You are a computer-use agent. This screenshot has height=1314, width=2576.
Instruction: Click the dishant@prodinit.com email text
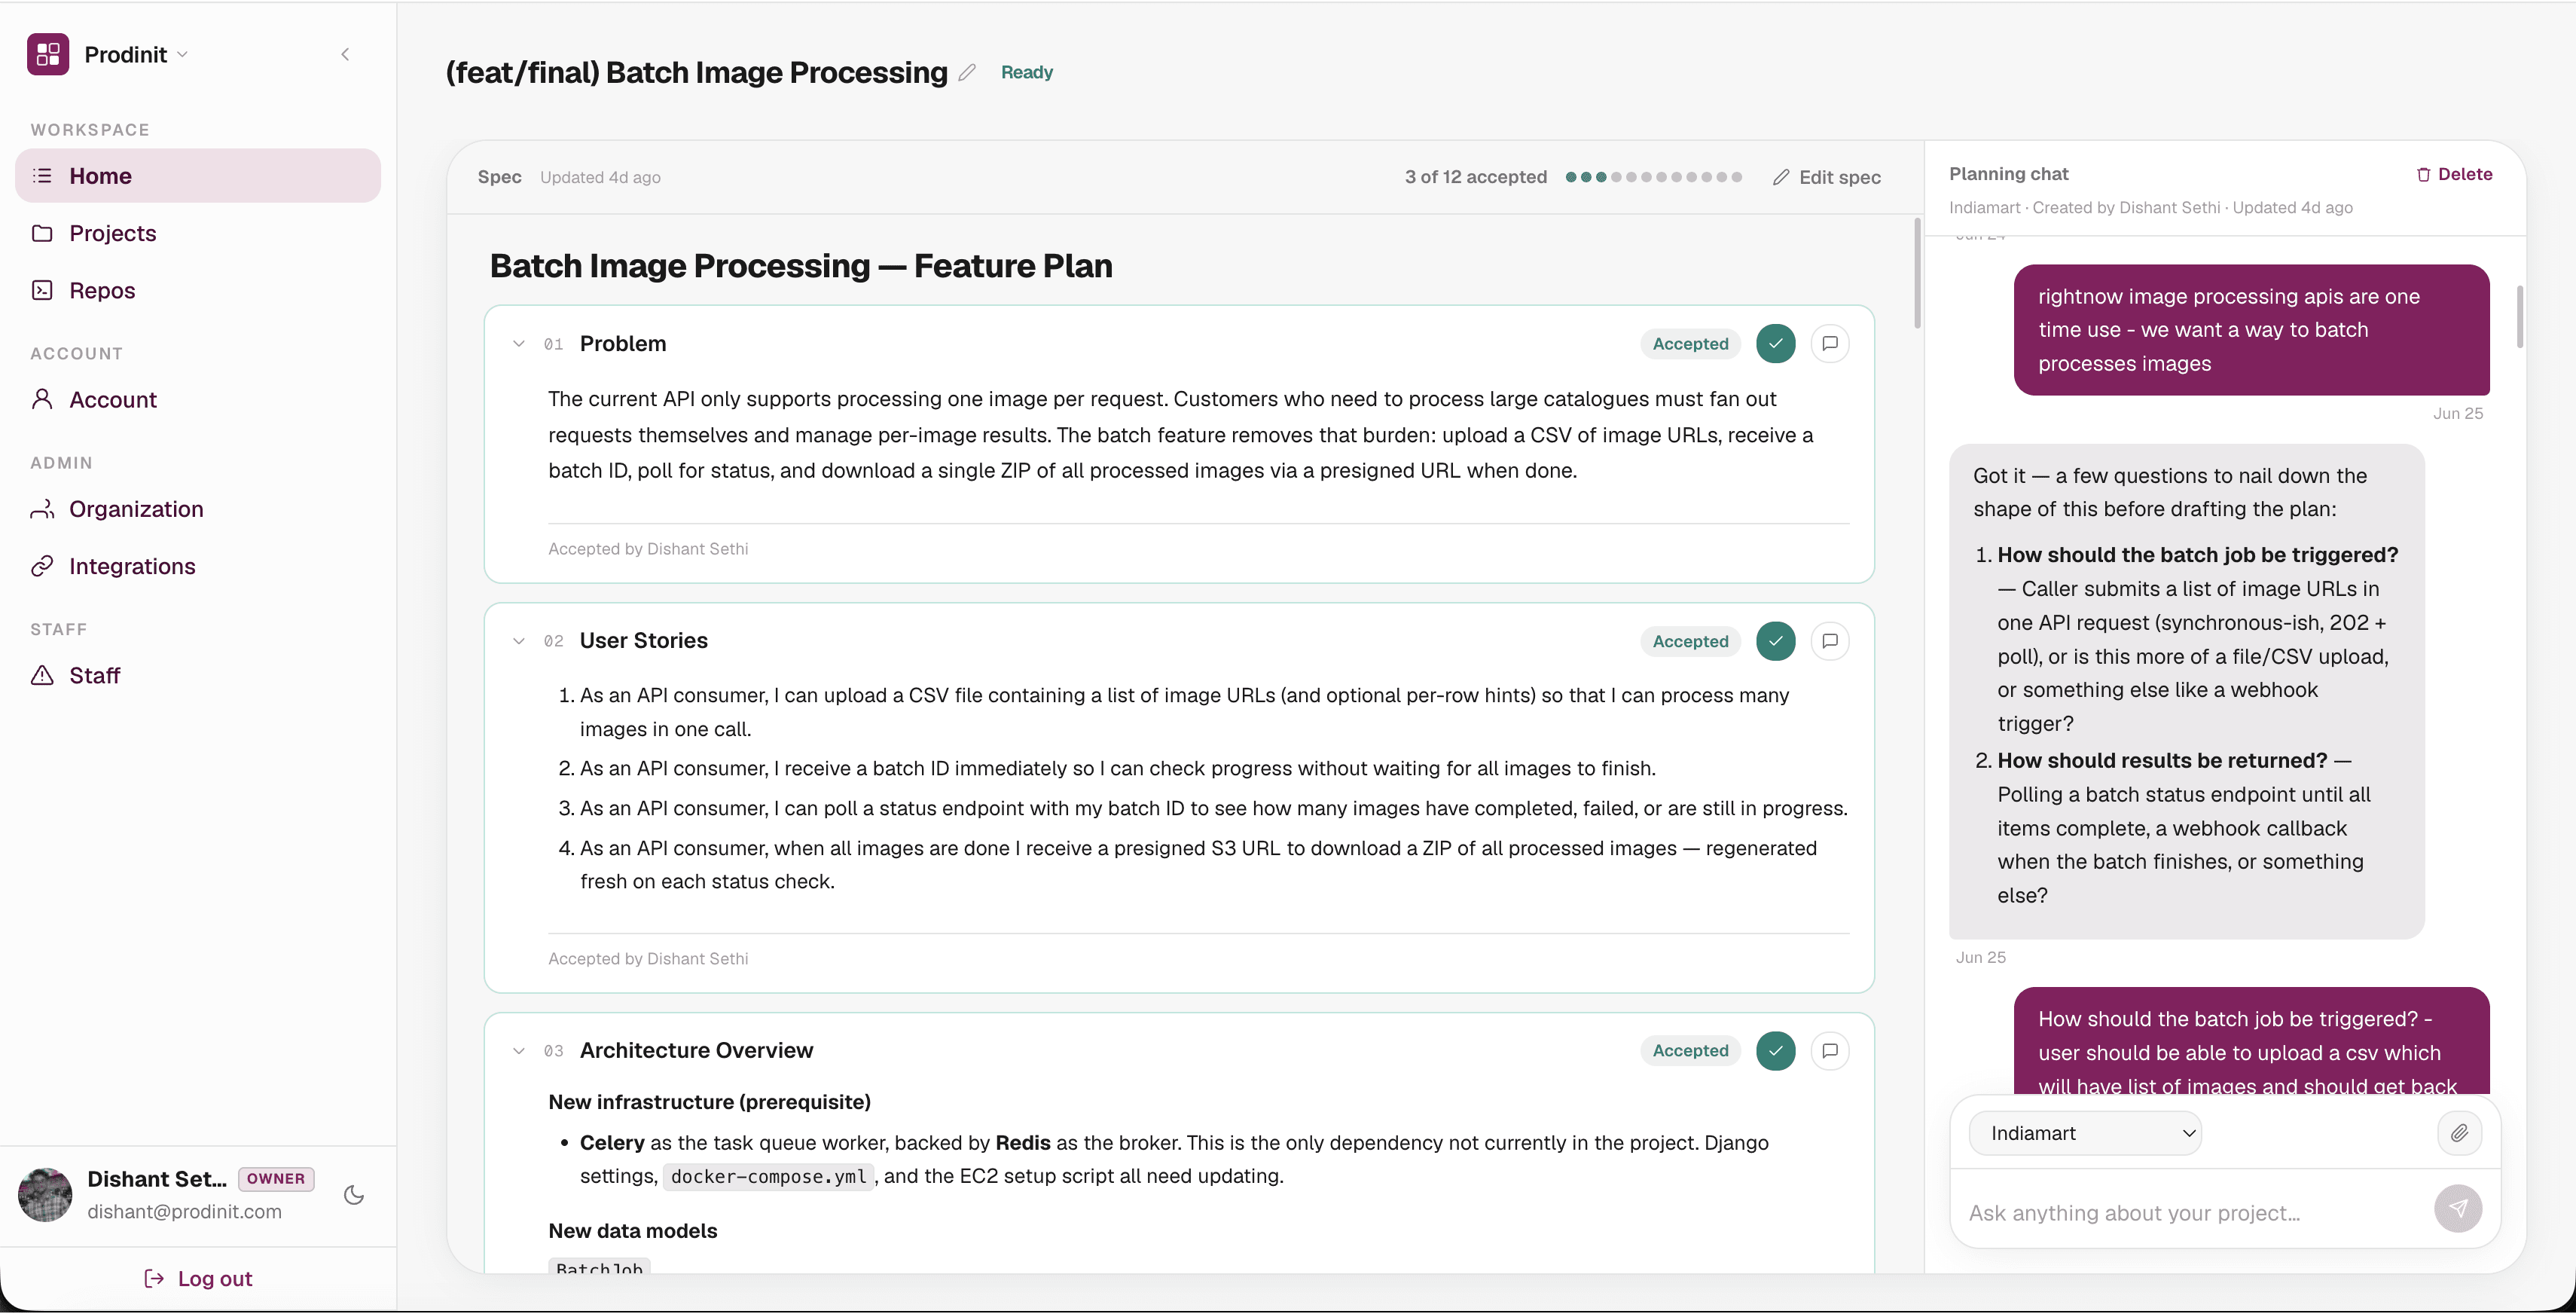click(184, 1212)
